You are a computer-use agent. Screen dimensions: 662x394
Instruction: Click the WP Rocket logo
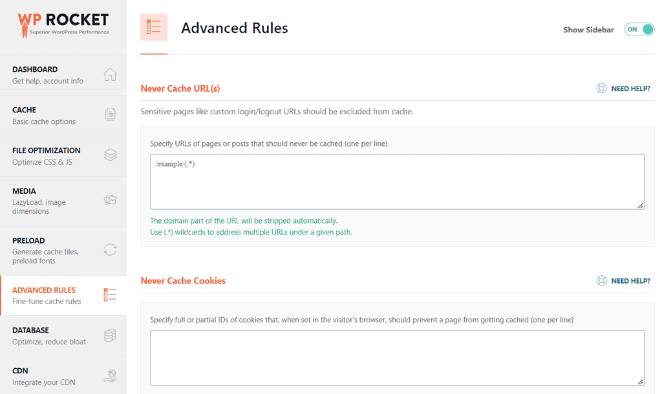click(x=63, y=25)
